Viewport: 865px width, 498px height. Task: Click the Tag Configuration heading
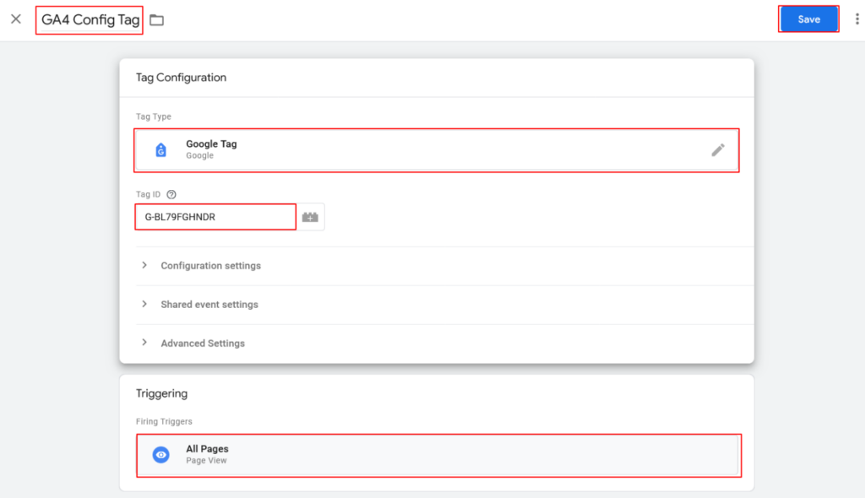[181, 78]
